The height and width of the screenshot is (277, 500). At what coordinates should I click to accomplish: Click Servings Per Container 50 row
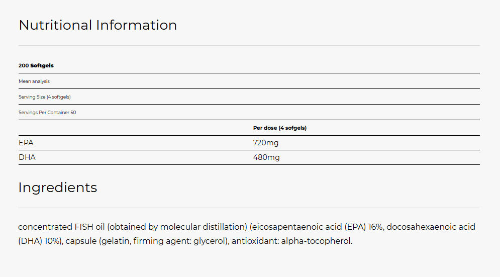249,112
